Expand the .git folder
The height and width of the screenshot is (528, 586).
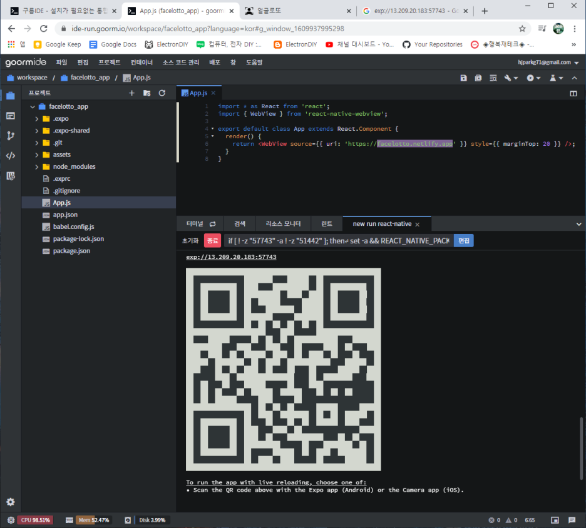pos(36,143)
